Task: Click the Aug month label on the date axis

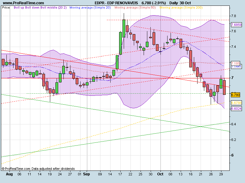Action: point(9,174)
